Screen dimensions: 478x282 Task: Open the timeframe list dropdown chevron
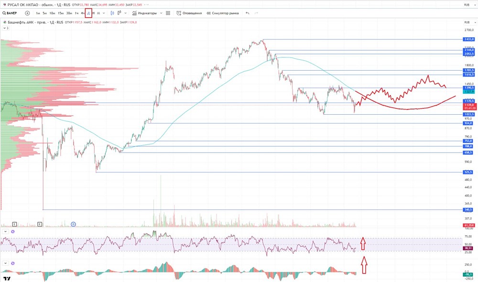click(x=104, y=13)
